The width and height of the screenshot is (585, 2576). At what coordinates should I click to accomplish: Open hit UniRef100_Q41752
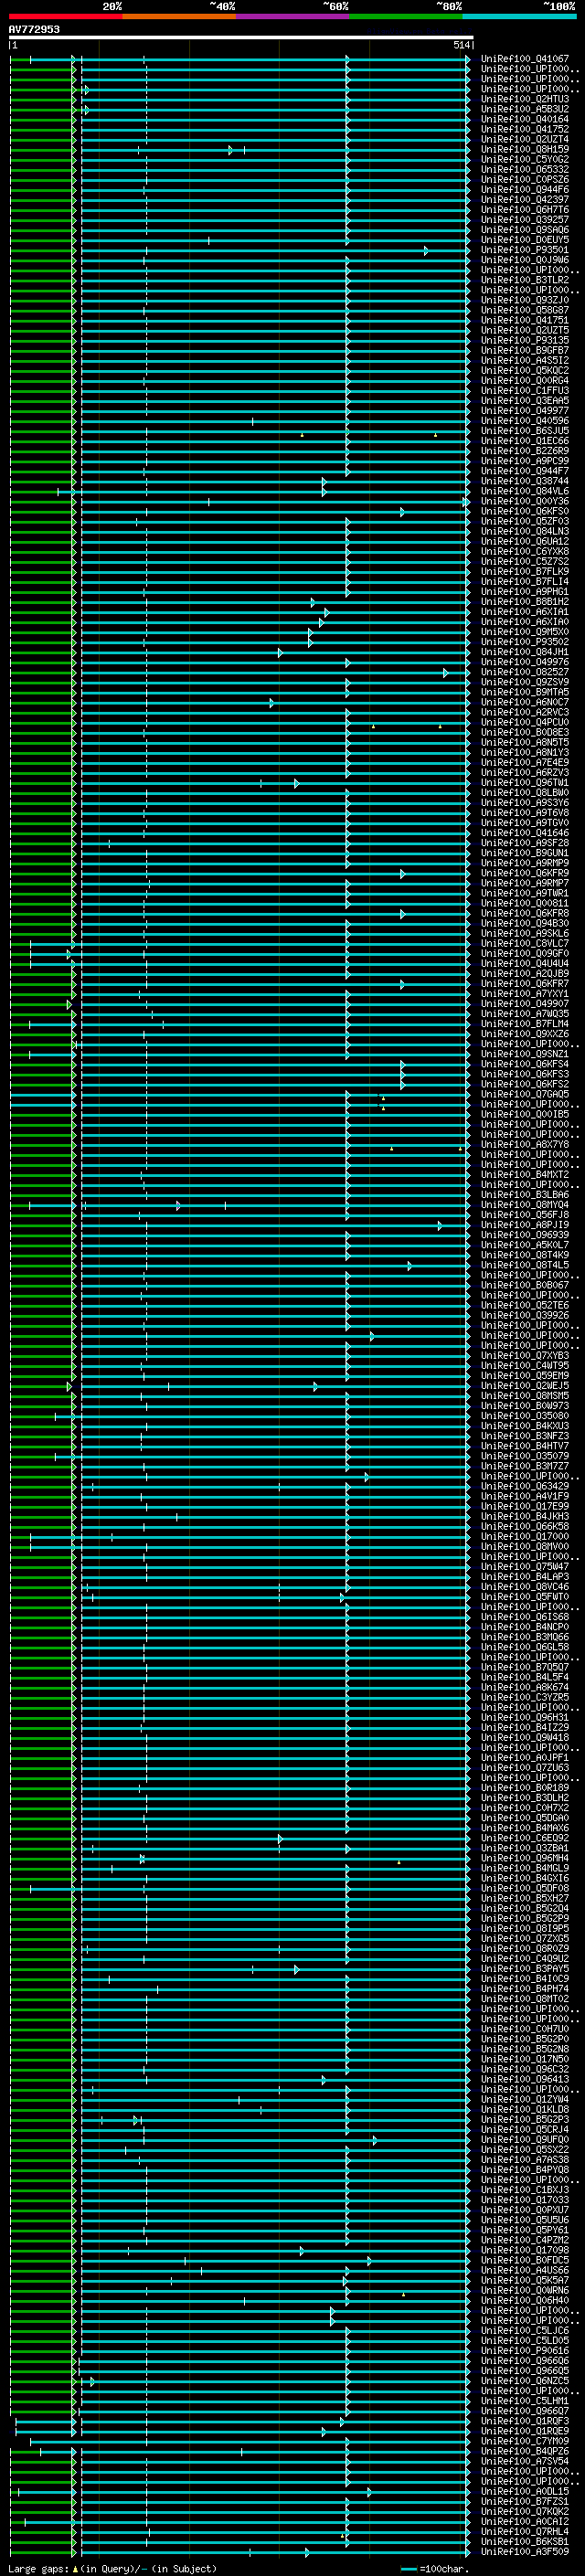point(525,129)
